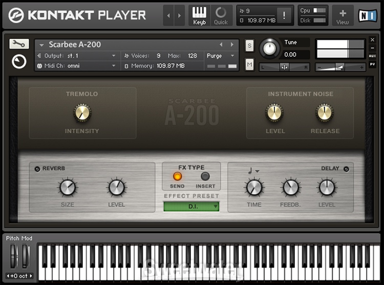Click the Kontakt Player logo
The image size is (384, 285).
(77, 15)
